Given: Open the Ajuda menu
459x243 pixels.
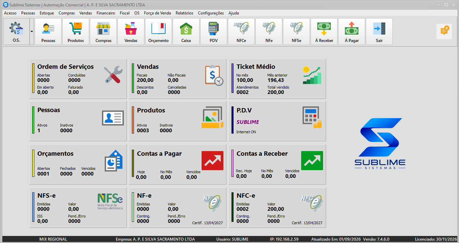Looking at the screenshot, I should (234, 13).
